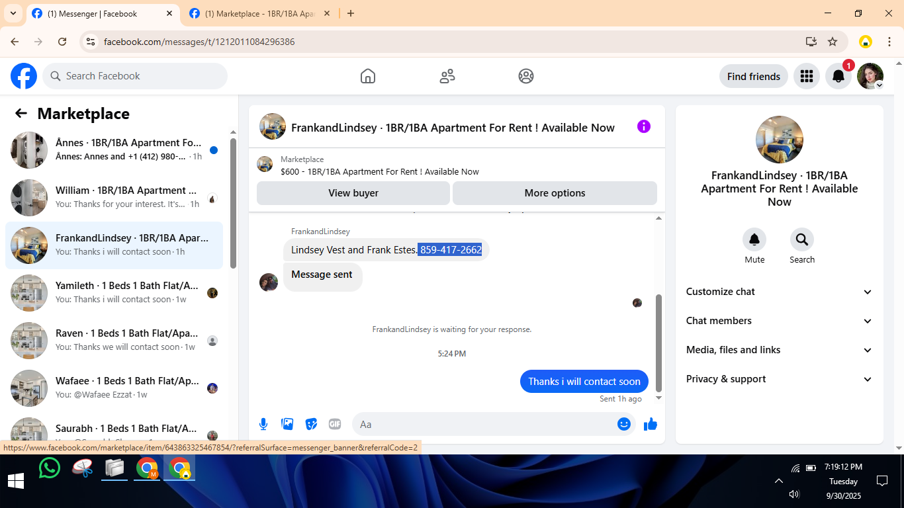The image size is (904, 508).
Task: Search within this conversation
Action: tap(802, 246)
